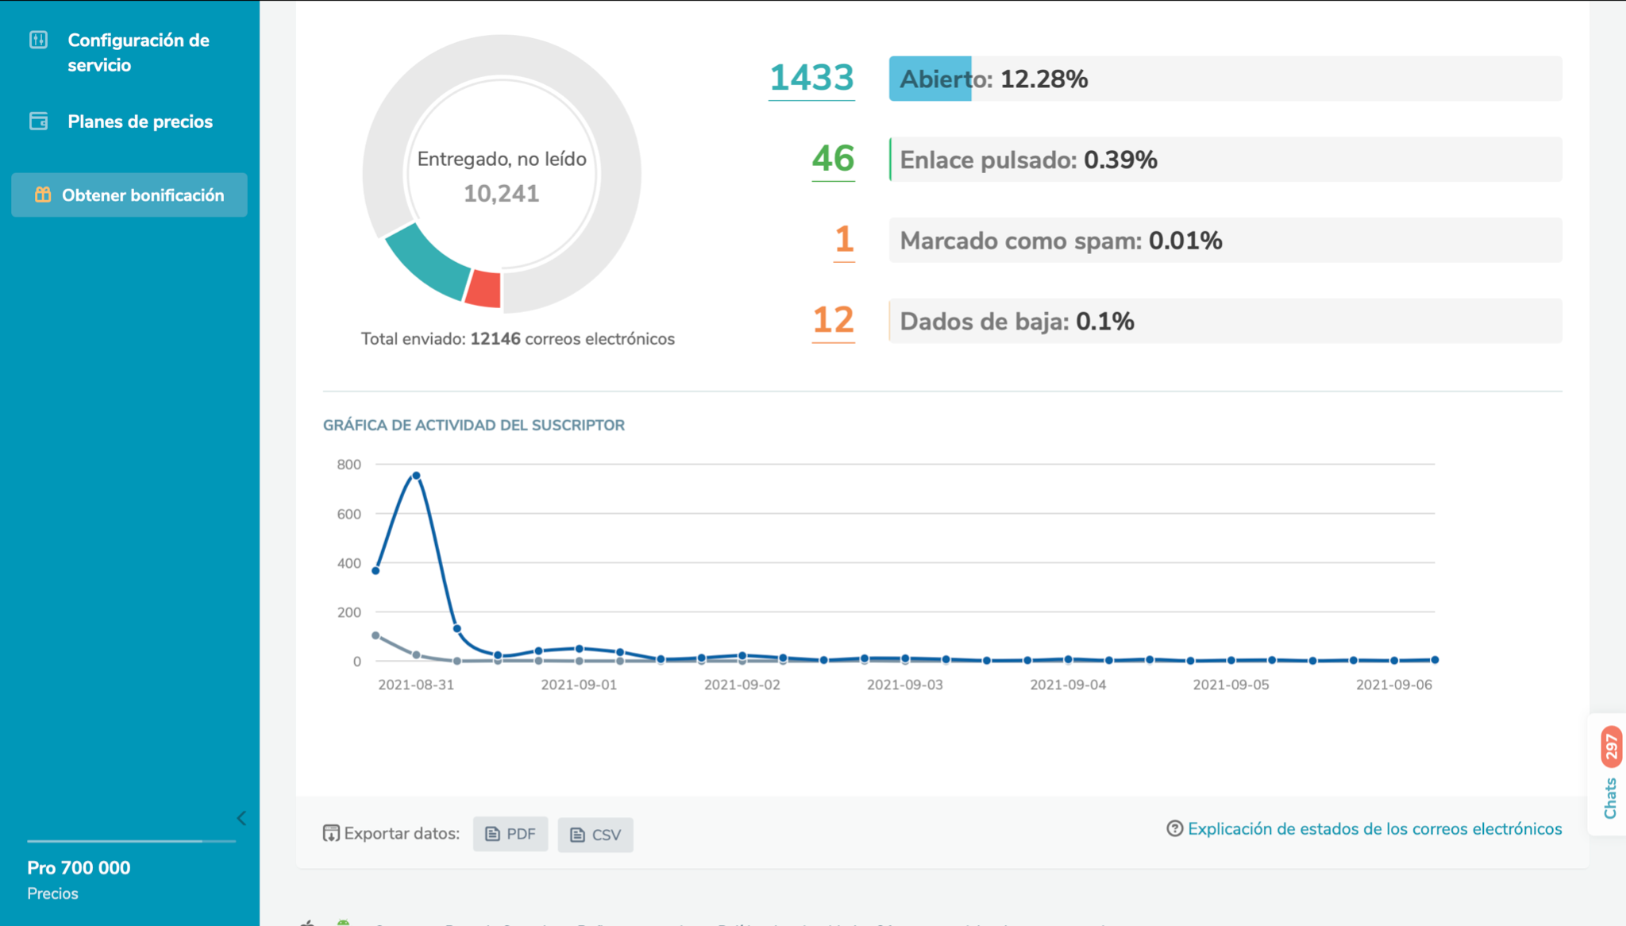The image size is (1626, 926).
Task: Open the Chats side panel tab
Action: coord(1610,797)
